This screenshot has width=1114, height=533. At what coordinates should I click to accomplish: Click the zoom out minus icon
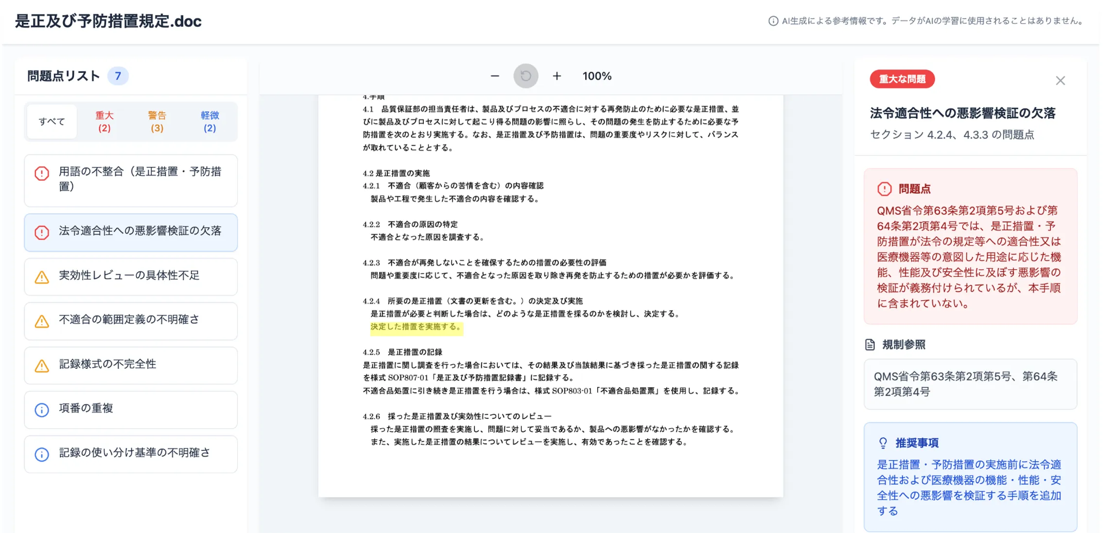coord(495,76)
